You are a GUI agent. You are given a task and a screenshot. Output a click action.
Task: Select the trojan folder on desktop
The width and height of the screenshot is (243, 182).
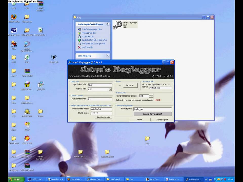[40, 111]
